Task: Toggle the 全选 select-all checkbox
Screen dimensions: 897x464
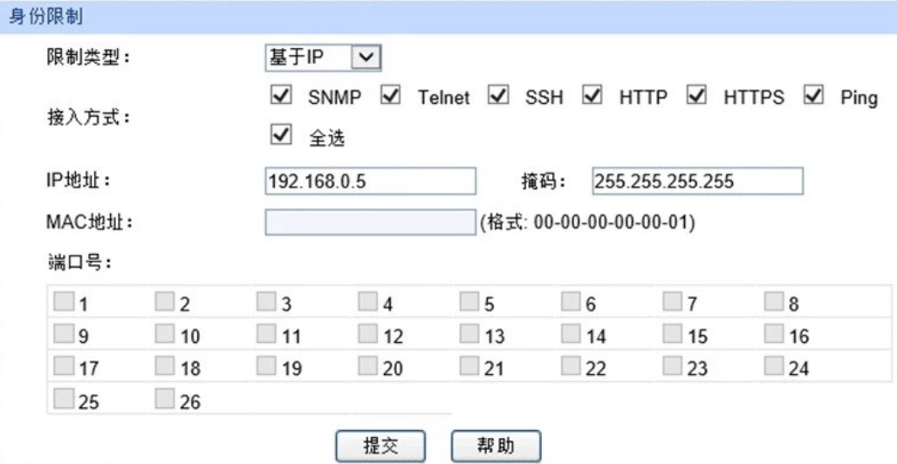Action: click(x=280, y=135)
